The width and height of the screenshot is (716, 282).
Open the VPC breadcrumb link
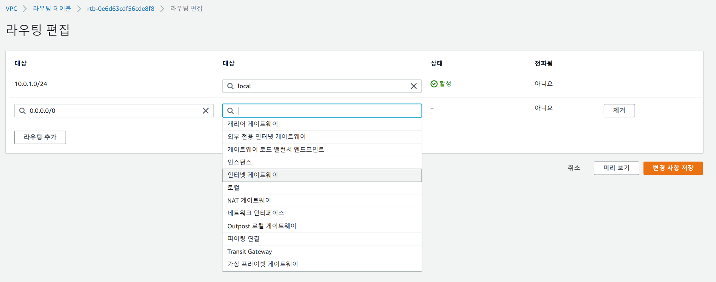point(11,9)
